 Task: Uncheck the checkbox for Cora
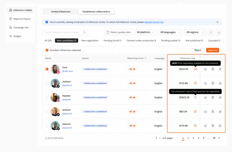click(47, 69)
